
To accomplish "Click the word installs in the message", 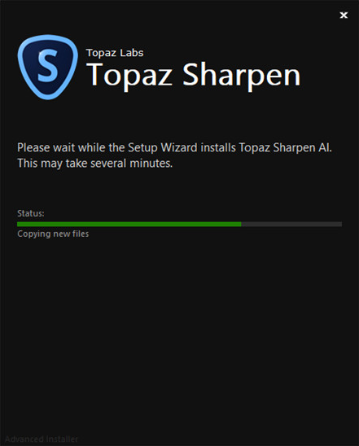I will [218, 148].
